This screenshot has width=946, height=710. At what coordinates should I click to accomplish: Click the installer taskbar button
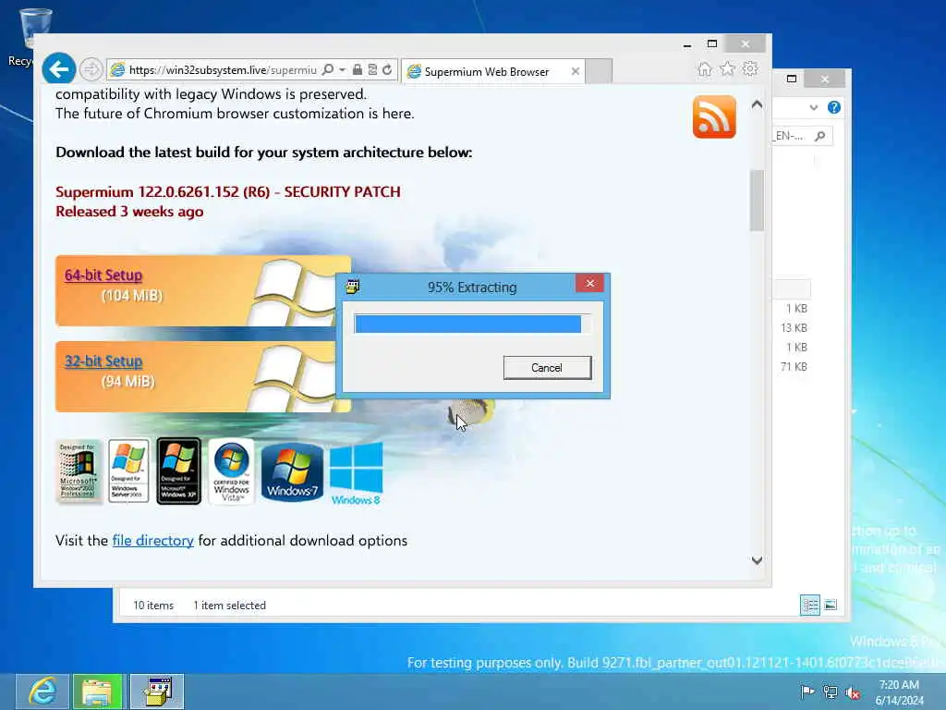click(157, 692)
